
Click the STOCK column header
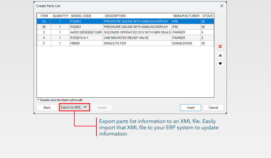point(207,16)
